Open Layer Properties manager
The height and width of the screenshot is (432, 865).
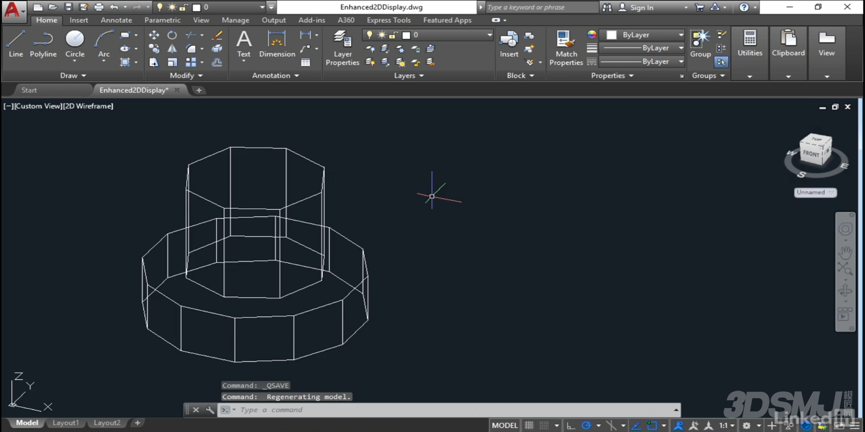[342, 48]
